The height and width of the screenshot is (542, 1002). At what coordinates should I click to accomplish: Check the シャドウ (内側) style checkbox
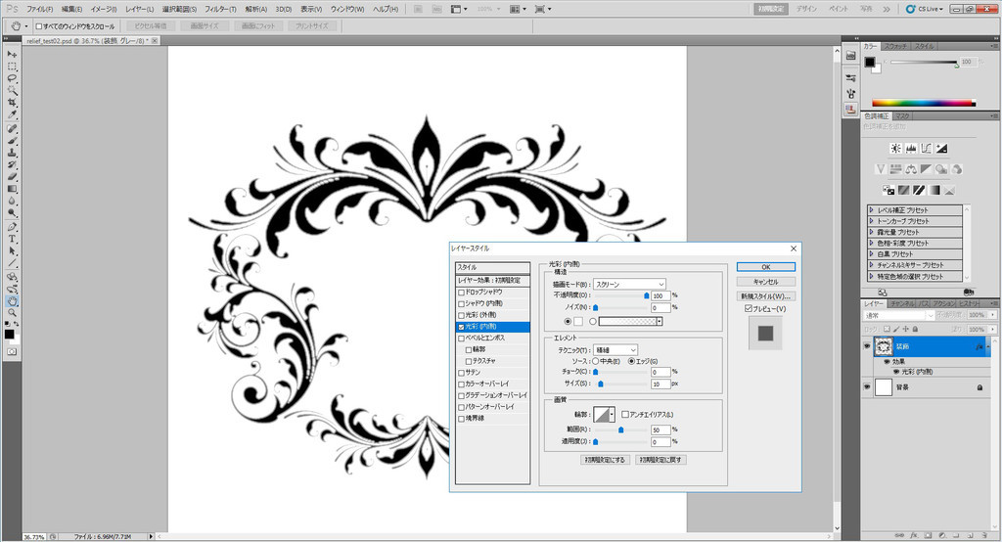coord(461,303)
